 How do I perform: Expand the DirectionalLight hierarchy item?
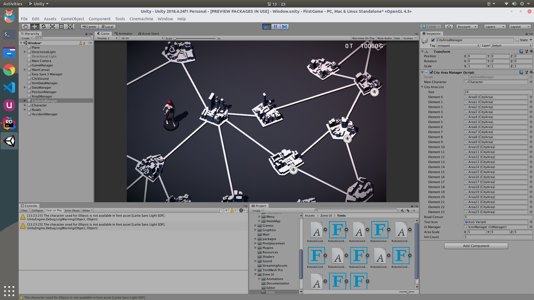click(25, 52)
